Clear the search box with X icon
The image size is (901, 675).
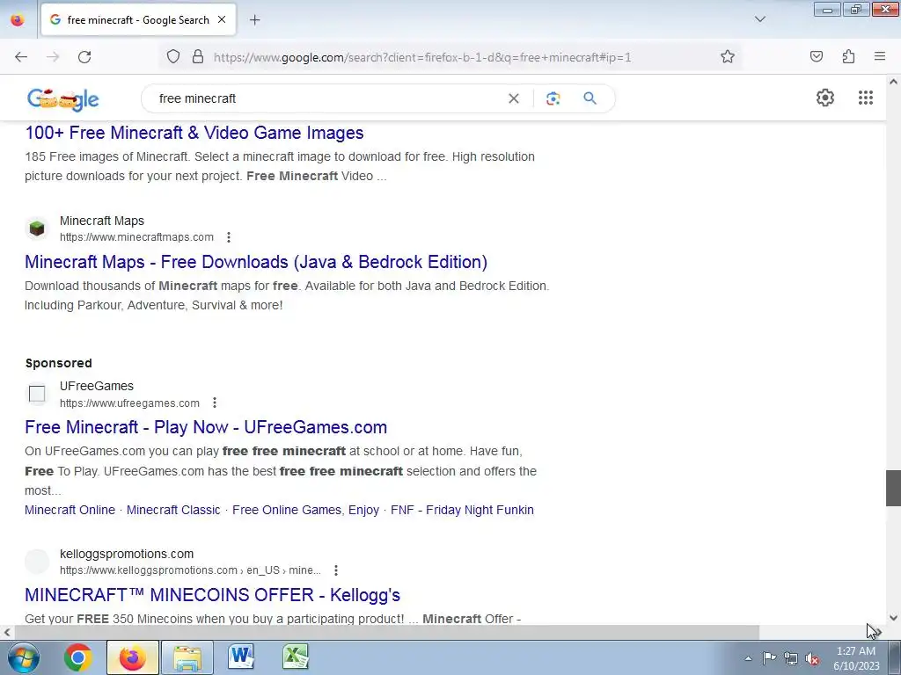click(514, 98)
